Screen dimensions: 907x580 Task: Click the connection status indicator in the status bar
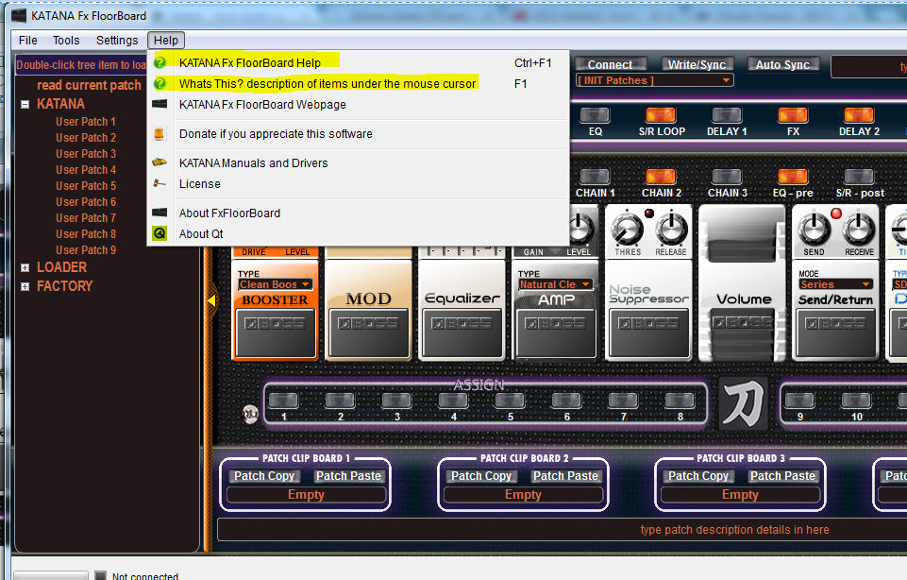100,576
